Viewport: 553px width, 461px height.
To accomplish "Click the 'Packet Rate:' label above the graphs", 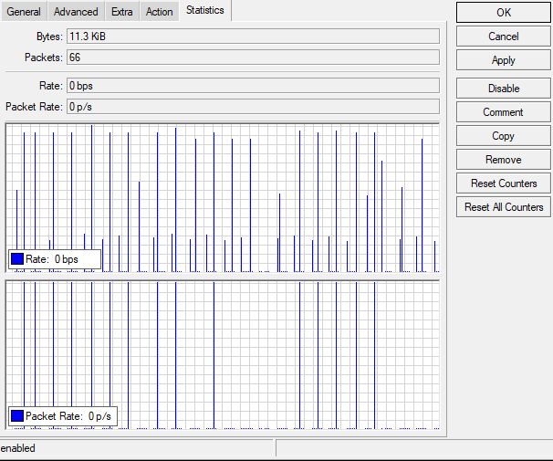I will (34, 107).
